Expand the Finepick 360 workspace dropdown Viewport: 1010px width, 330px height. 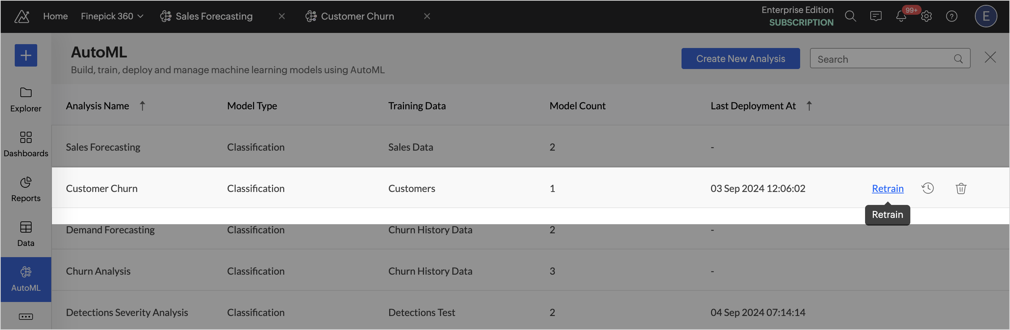coord(112,16)
